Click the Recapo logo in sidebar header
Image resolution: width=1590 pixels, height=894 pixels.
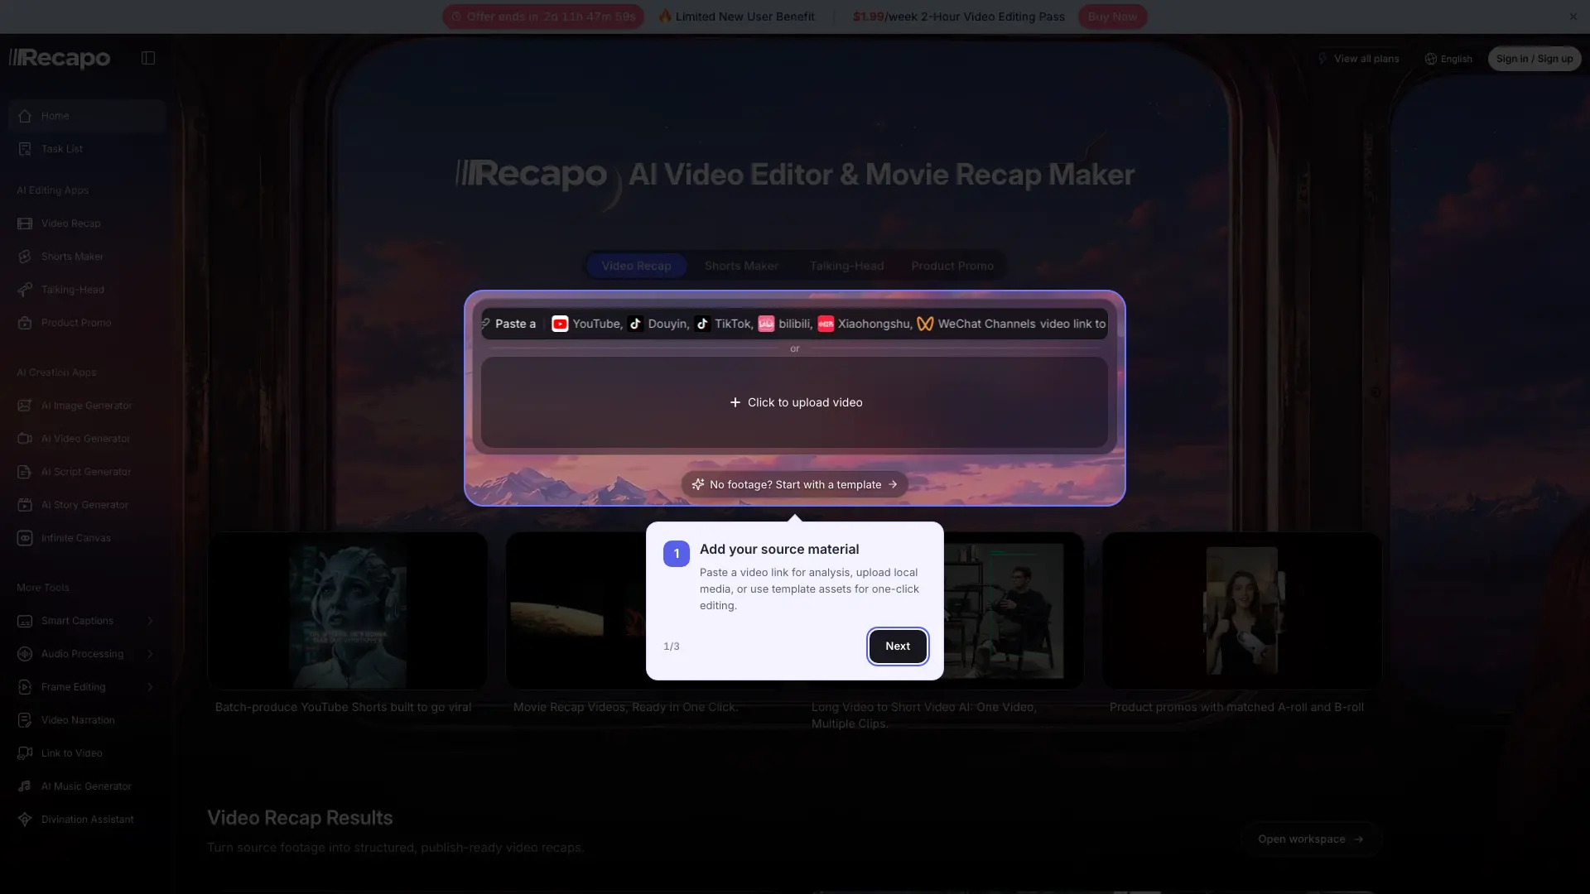(x=60, y=58)
